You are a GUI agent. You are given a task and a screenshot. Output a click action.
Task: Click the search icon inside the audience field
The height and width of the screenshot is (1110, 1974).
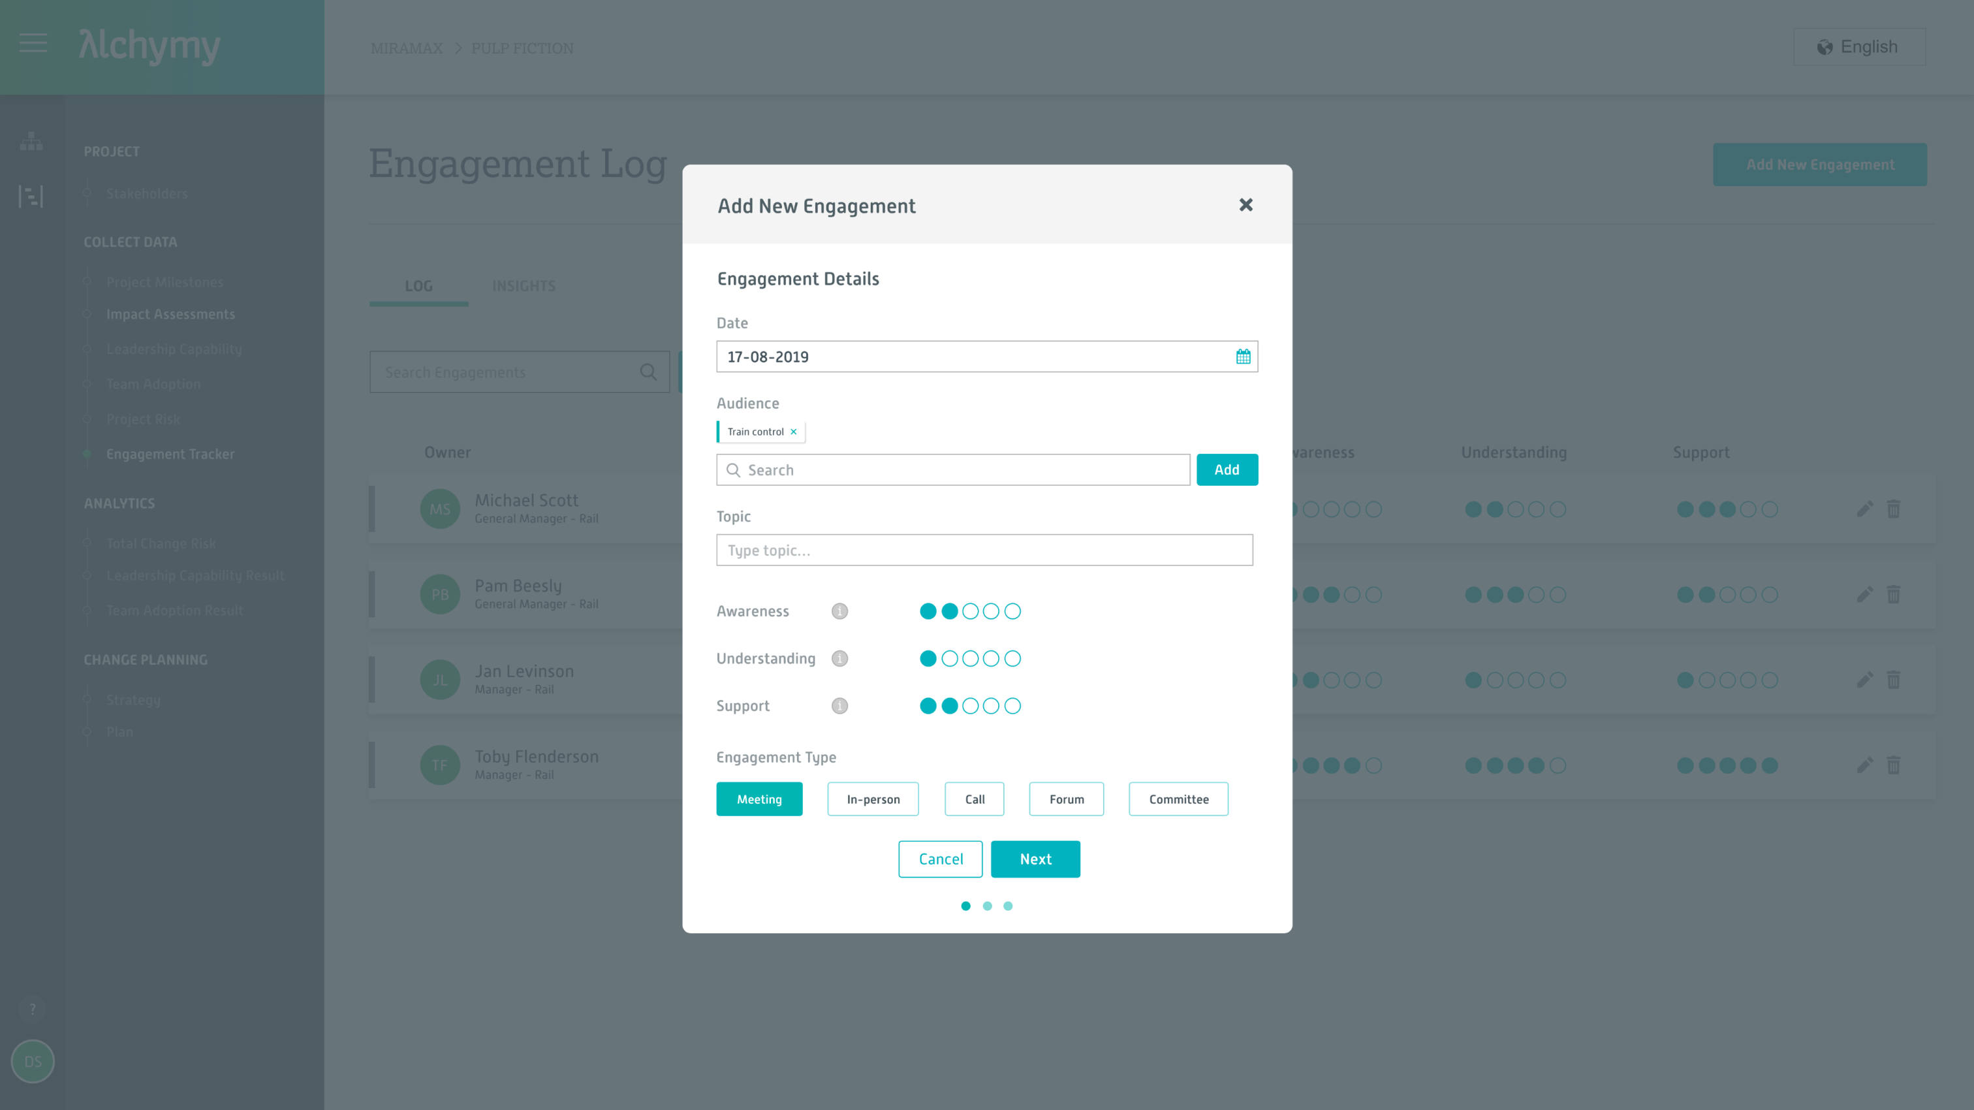[x=732, y=469]
